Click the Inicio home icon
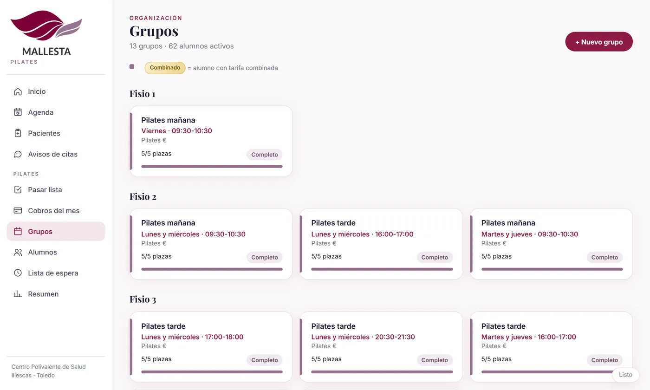The width and height of the screenshot is (650, 390). click(x=18, y=91)
